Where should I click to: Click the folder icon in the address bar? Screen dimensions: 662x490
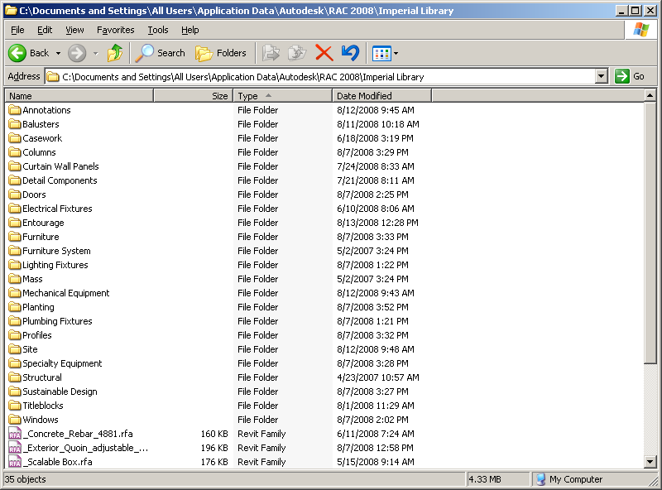[x=53, y=77]
